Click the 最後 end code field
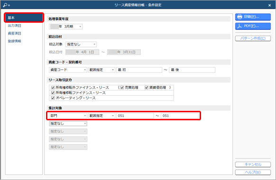 [192, 70]
